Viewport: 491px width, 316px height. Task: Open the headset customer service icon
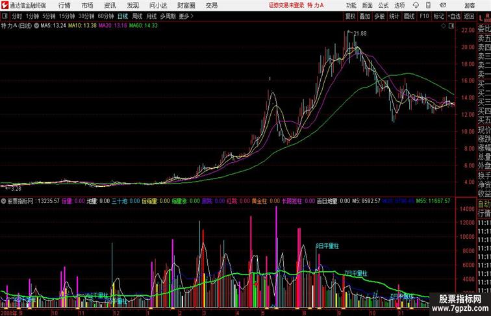click(416, 5)
